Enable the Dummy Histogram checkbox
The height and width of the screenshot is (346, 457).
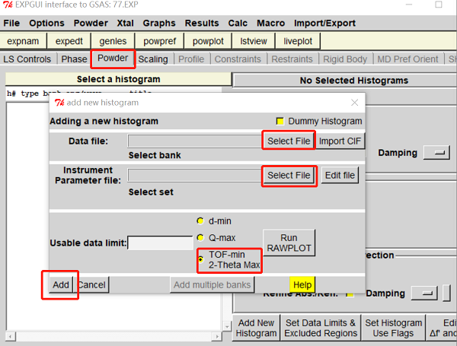click(280, 122)
